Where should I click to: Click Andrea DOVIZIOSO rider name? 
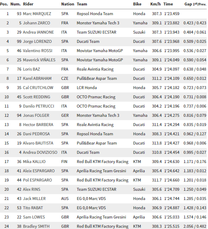(40, 153)
